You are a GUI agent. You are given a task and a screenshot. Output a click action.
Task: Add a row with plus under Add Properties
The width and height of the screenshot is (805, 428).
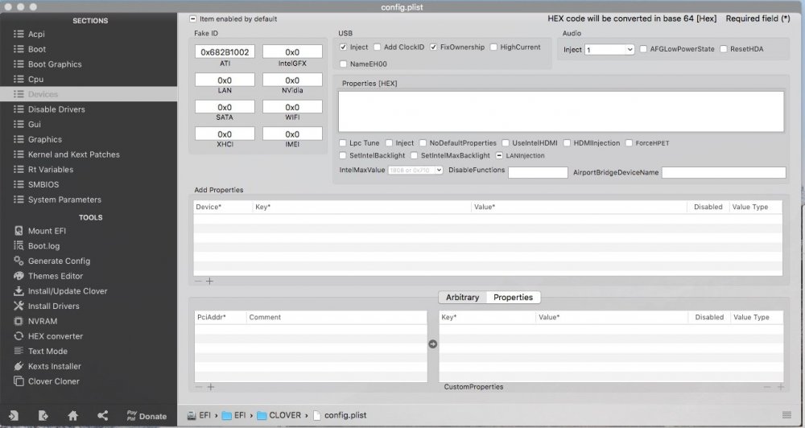[x=209, y=282]
